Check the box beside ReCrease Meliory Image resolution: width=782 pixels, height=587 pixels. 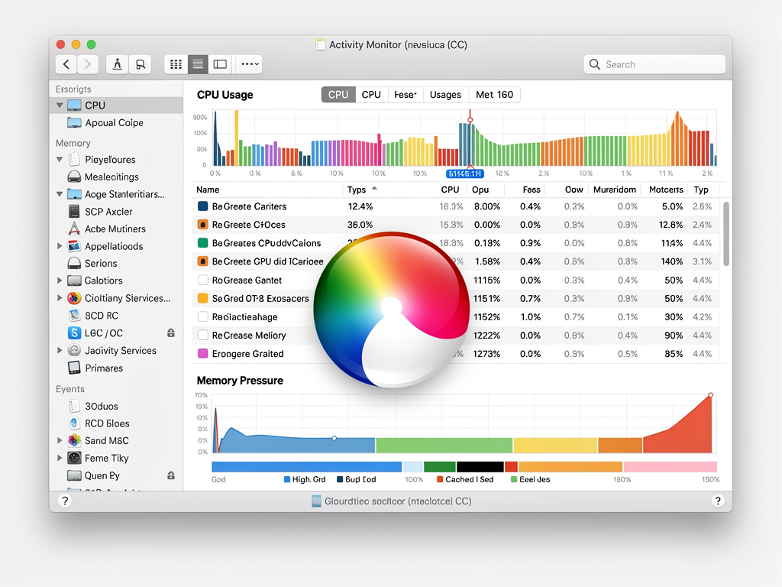tap(203, 335)
